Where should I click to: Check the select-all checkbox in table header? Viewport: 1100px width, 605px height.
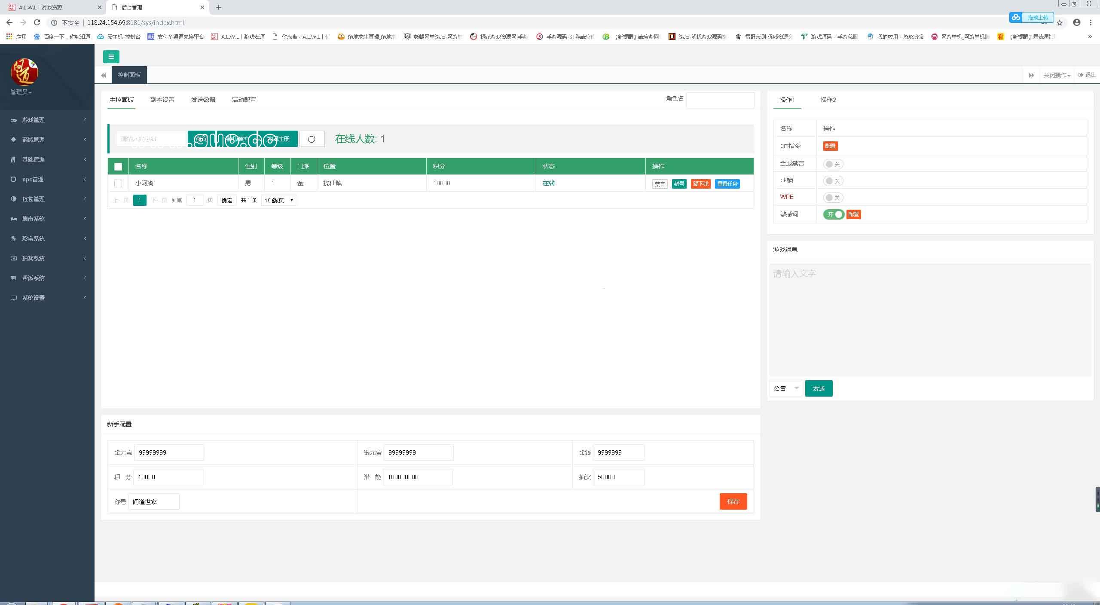click(x=118, y=167)
